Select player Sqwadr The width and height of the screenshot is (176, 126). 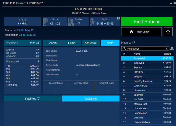(147, 67)
